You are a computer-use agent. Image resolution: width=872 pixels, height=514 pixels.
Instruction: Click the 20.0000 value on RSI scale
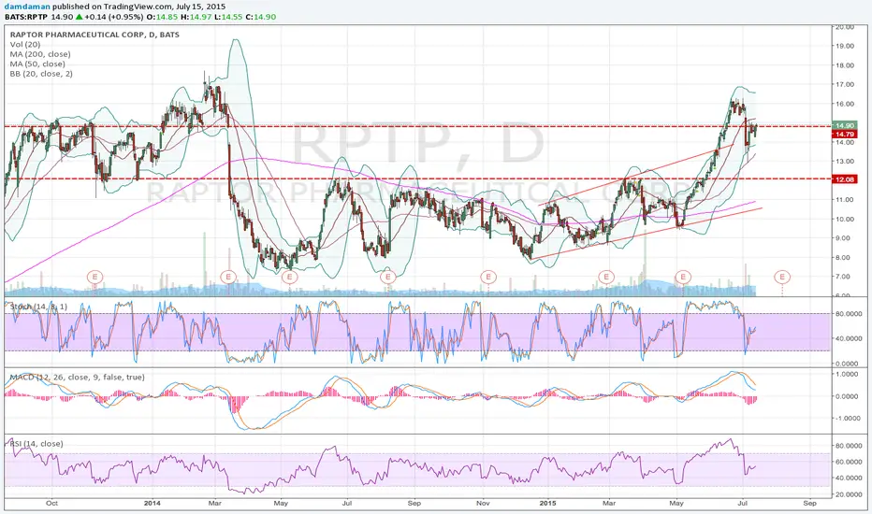(x=848, y=494)
